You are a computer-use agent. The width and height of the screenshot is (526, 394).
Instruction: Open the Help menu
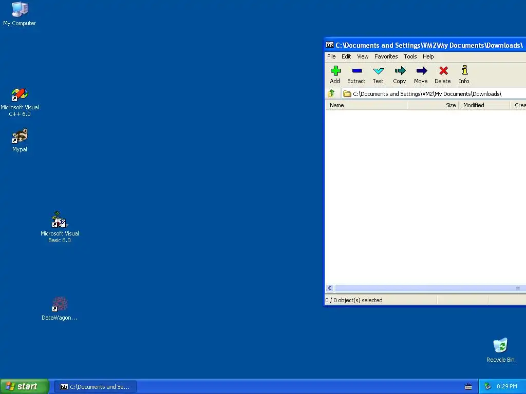(x=428, y=56)
